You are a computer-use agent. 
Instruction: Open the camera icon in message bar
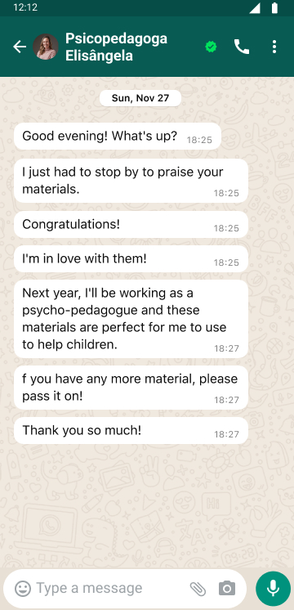(227, 588)
